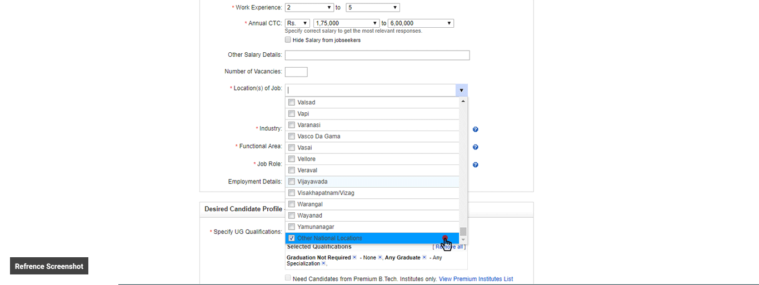
Task: Remove the Graduation Not Required qualification
Action: [x=354, y=257]
